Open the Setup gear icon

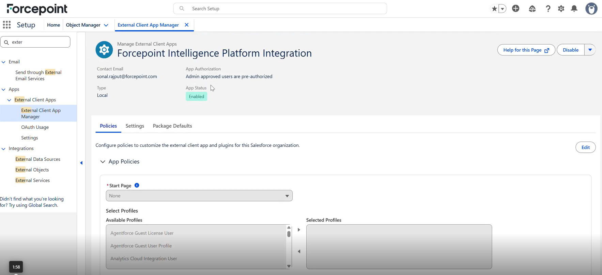[x=561, y=9]
